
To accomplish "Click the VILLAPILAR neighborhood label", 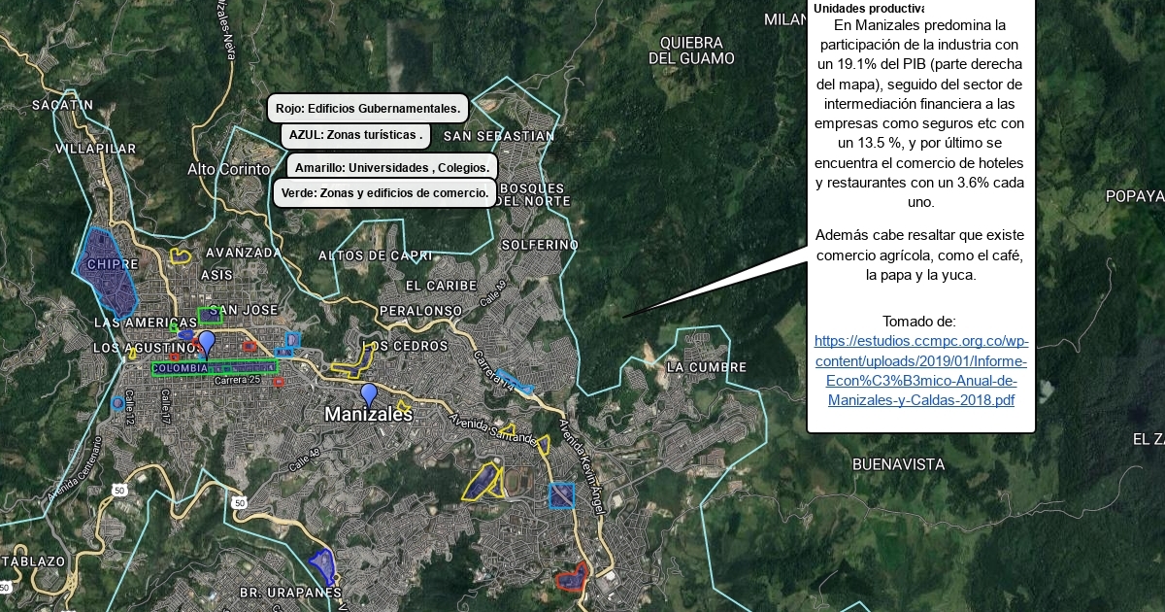I will [x=96, y=149].
